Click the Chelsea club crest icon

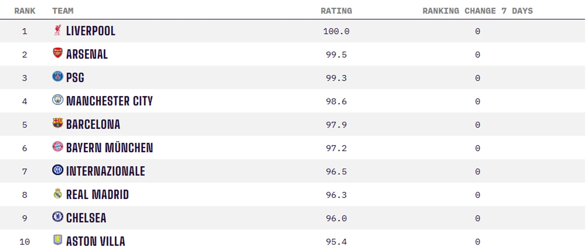58,217
